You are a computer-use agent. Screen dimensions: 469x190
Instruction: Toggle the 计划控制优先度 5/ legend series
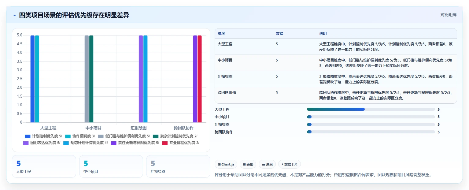pyautogui.click(x=43, y=136)
